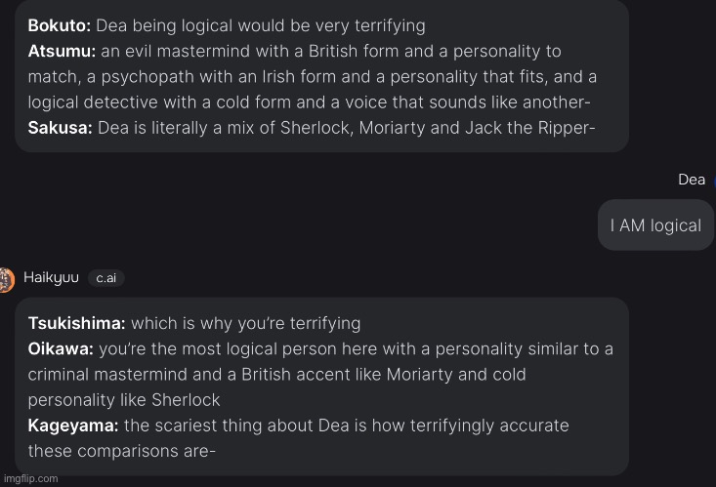Click the line starting "logical detective with a cold form"
This screenshot has width=716, height=487.
309,102
